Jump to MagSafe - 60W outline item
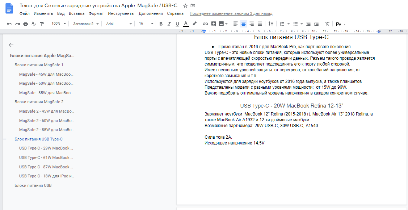 pos(46,84)
